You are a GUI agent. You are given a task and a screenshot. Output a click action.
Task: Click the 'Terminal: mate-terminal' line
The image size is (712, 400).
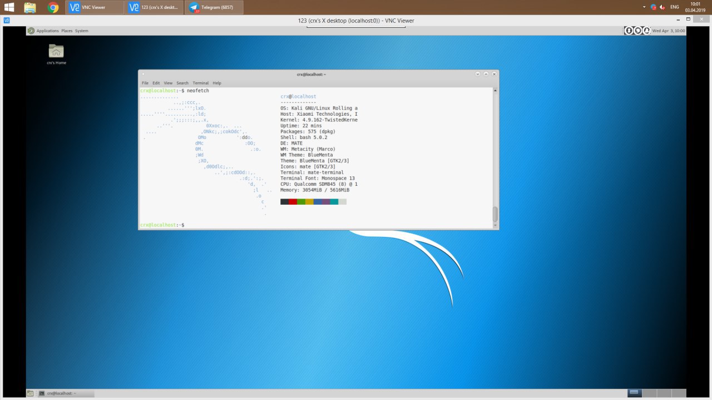pos(312,172)
